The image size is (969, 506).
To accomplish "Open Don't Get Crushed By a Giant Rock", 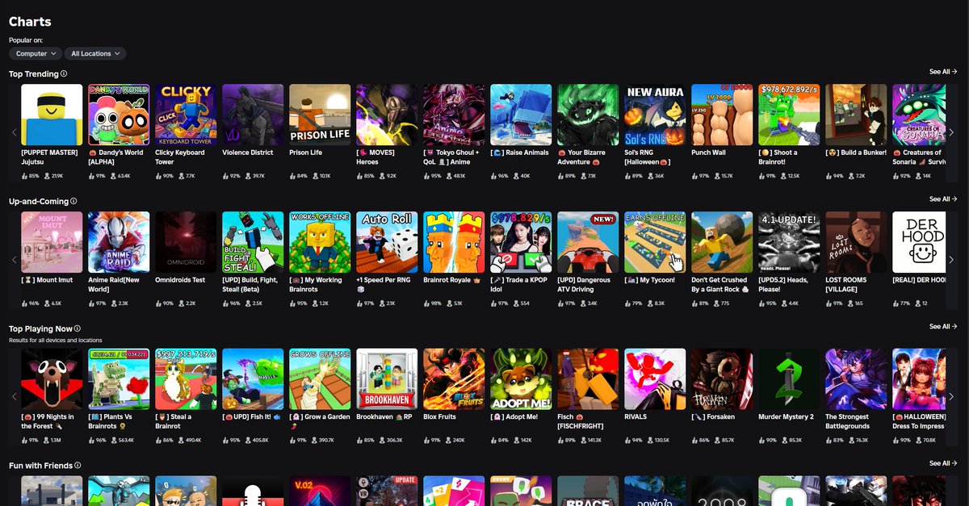I will 722,242.
